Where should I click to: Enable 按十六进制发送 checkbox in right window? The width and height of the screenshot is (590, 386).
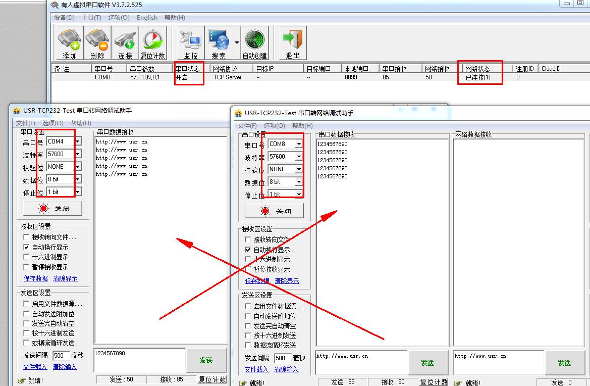pos(248,335)
